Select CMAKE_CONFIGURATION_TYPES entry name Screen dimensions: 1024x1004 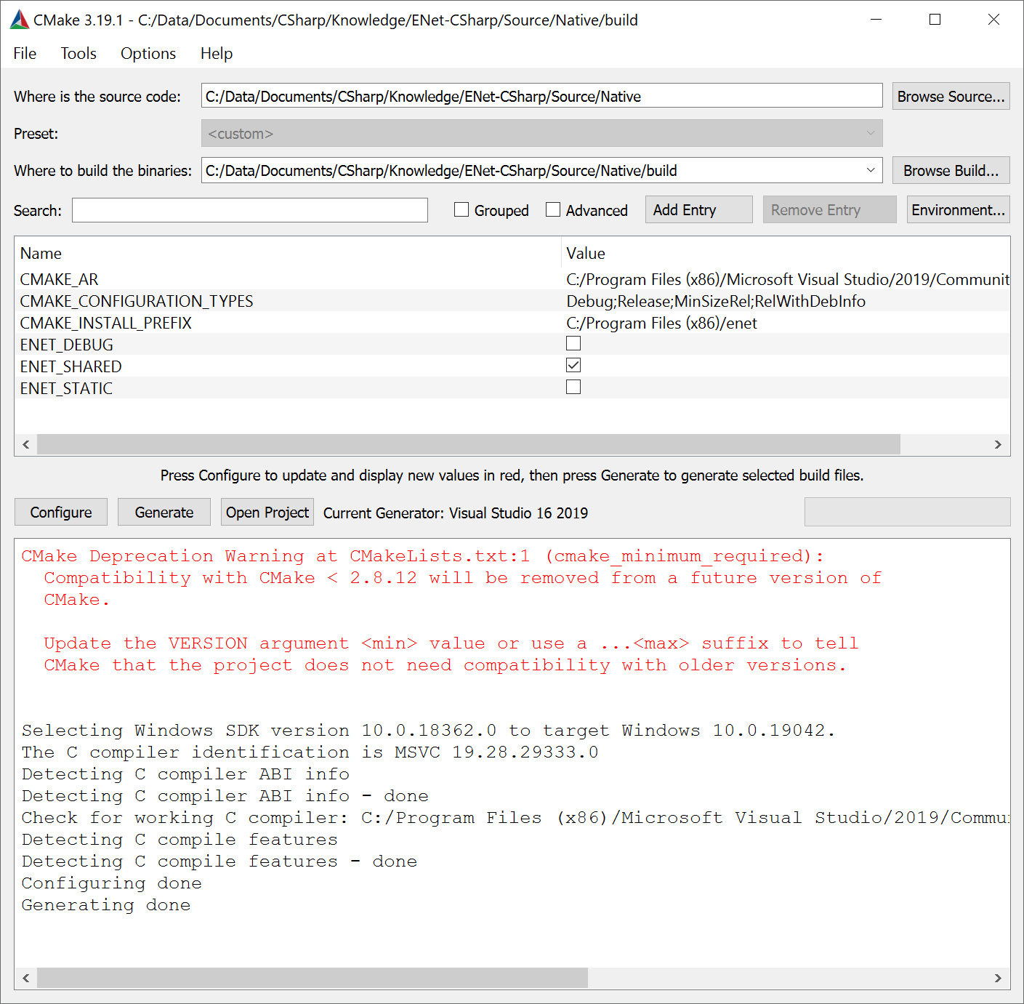pyautogui.click(x=137, y=301)
